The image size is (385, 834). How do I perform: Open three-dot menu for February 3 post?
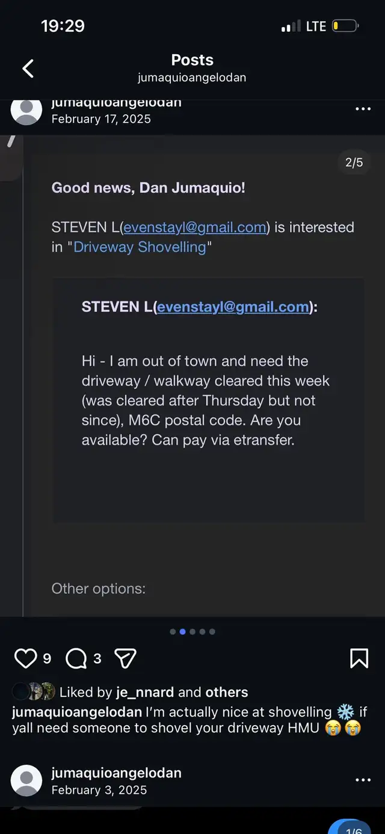point(363,780)
